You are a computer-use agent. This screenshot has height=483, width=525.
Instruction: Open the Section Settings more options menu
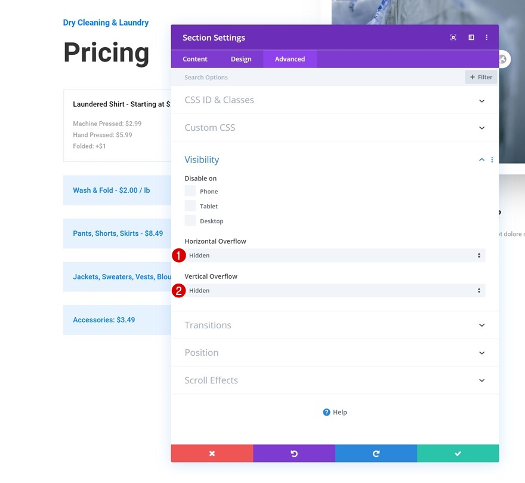[487, 38]
